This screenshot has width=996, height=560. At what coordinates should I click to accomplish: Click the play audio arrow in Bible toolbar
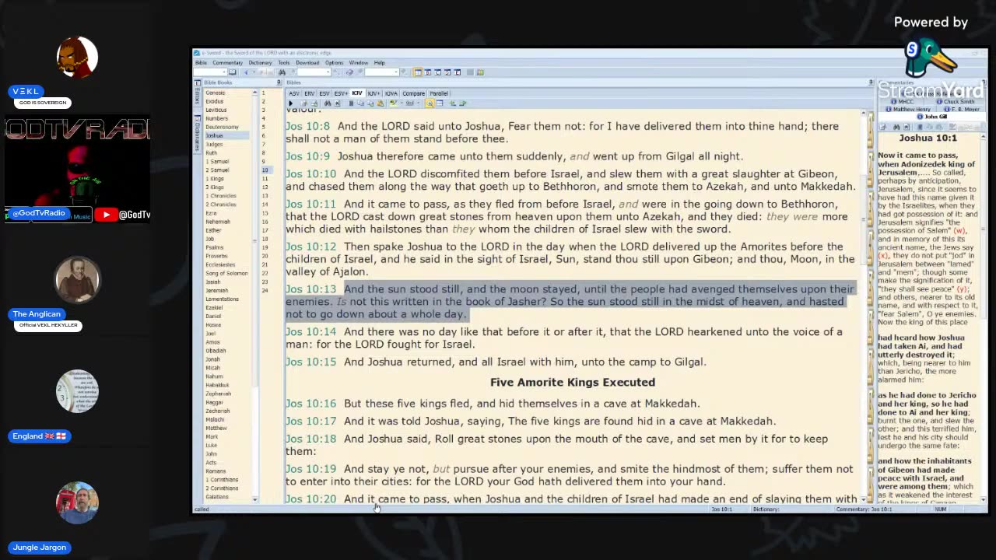click(290, 103)
